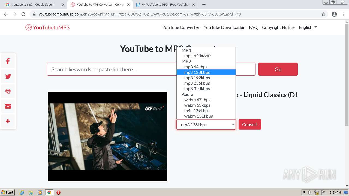Click the site lock icon in address bar
The image size is (349, 196).
34,14
